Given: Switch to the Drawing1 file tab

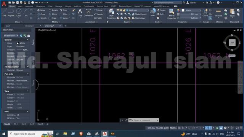Looking at the screenshot, I should 29,26.
